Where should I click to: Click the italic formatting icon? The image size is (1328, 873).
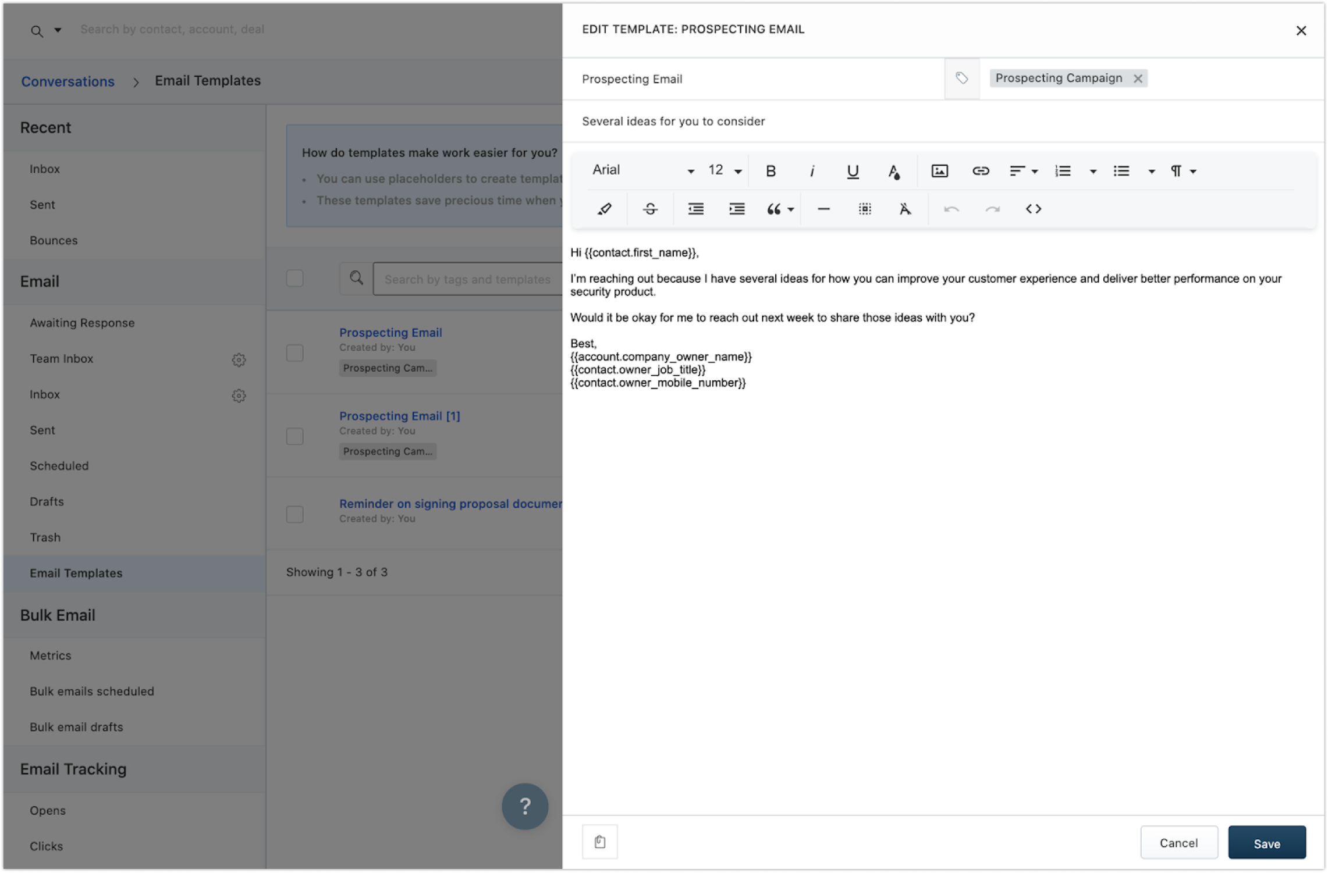[x=812, y=171]
